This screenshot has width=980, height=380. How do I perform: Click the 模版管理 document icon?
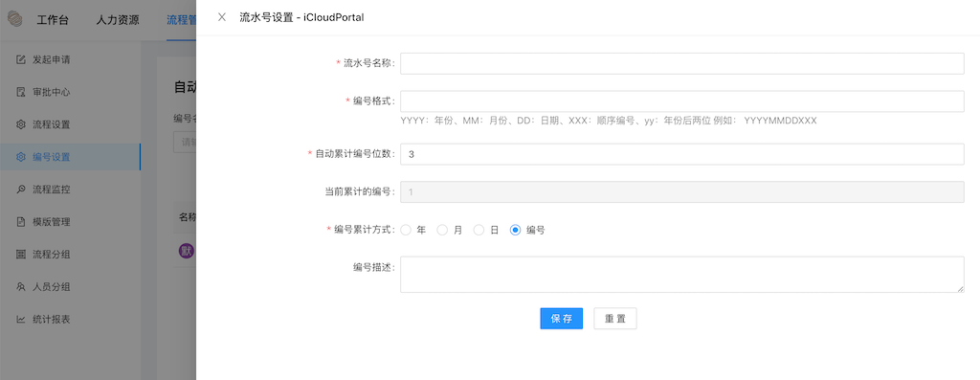coord(21,222)
